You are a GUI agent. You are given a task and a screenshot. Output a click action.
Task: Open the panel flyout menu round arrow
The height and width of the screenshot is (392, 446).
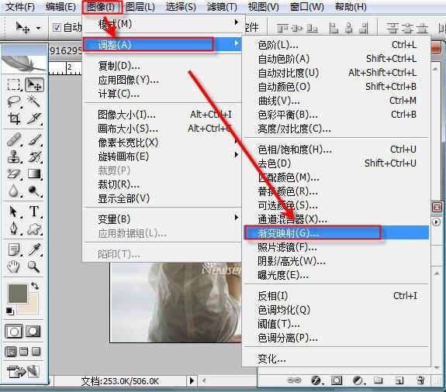click(437, 222)
